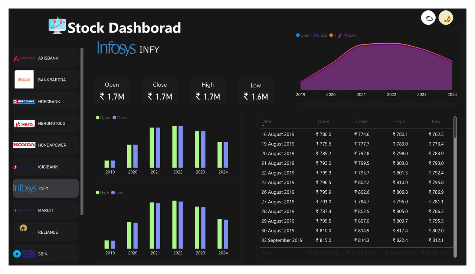The image size is (475, 274).
Task: Click the Honda logo for HONDAPOWER
Action: tap(24, 145)
